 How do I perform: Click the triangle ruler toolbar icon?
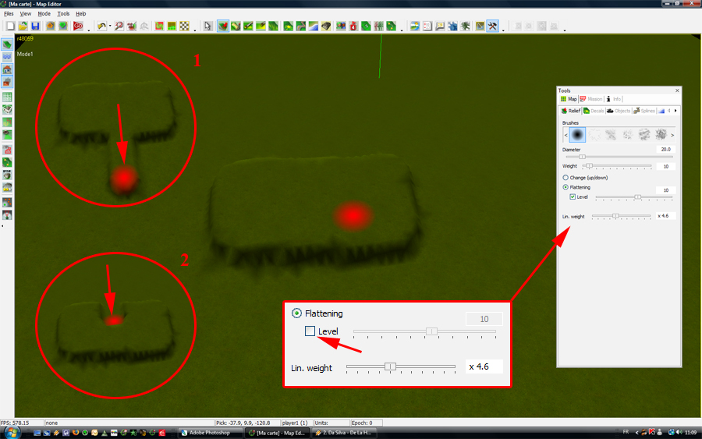[x=480, y=26]
